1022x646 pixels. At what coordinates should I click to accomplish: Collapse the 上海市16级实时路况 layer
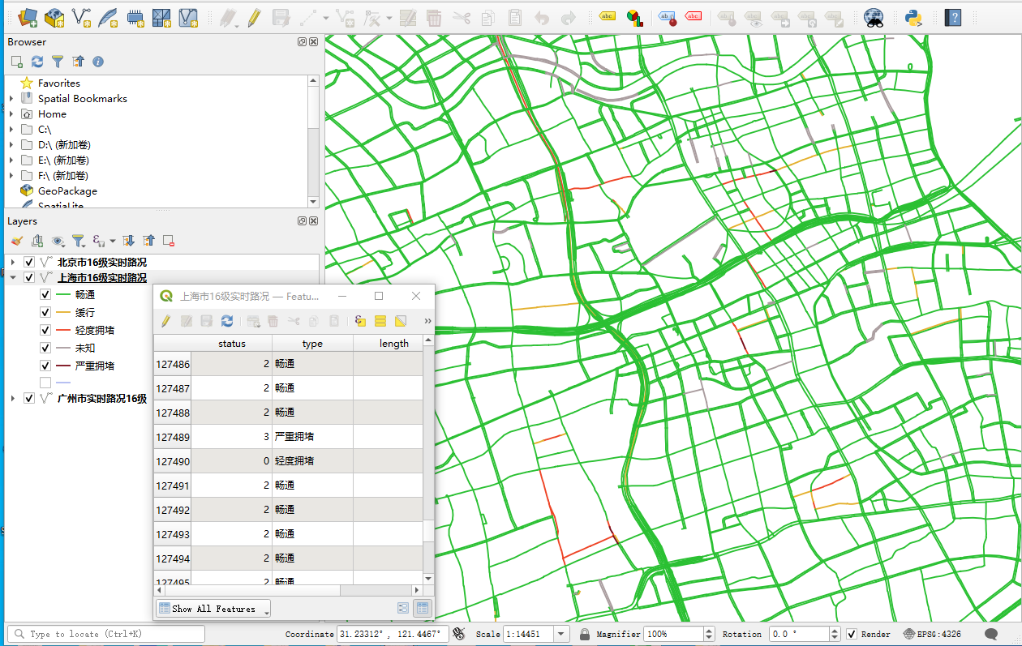point(12,277)
